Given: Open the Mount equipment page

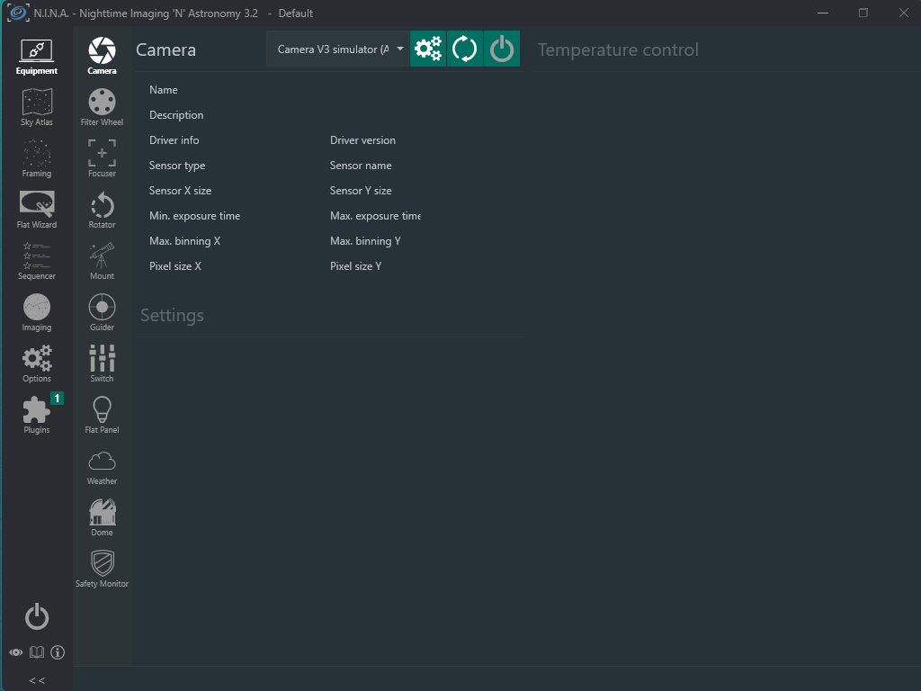Looking at the screenshot, I should 102,262.
